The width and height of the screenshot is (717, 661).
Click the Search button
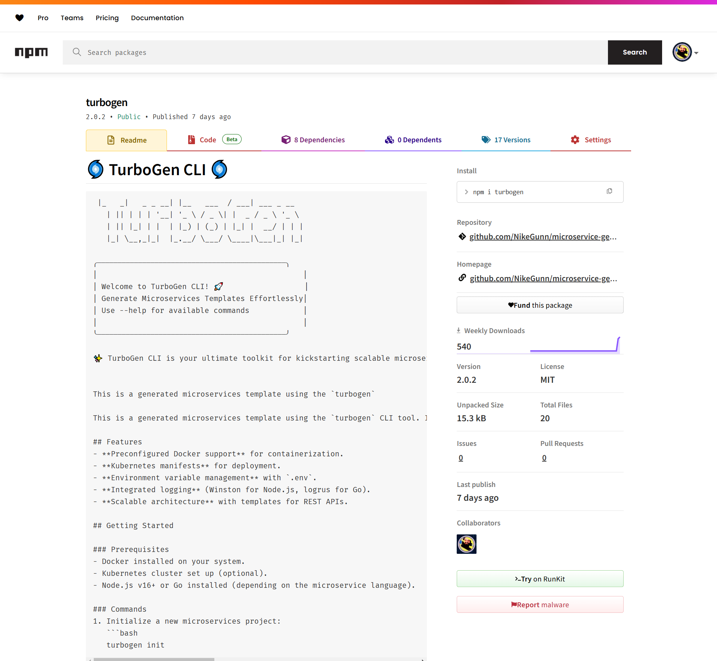[x=635, y=52]
